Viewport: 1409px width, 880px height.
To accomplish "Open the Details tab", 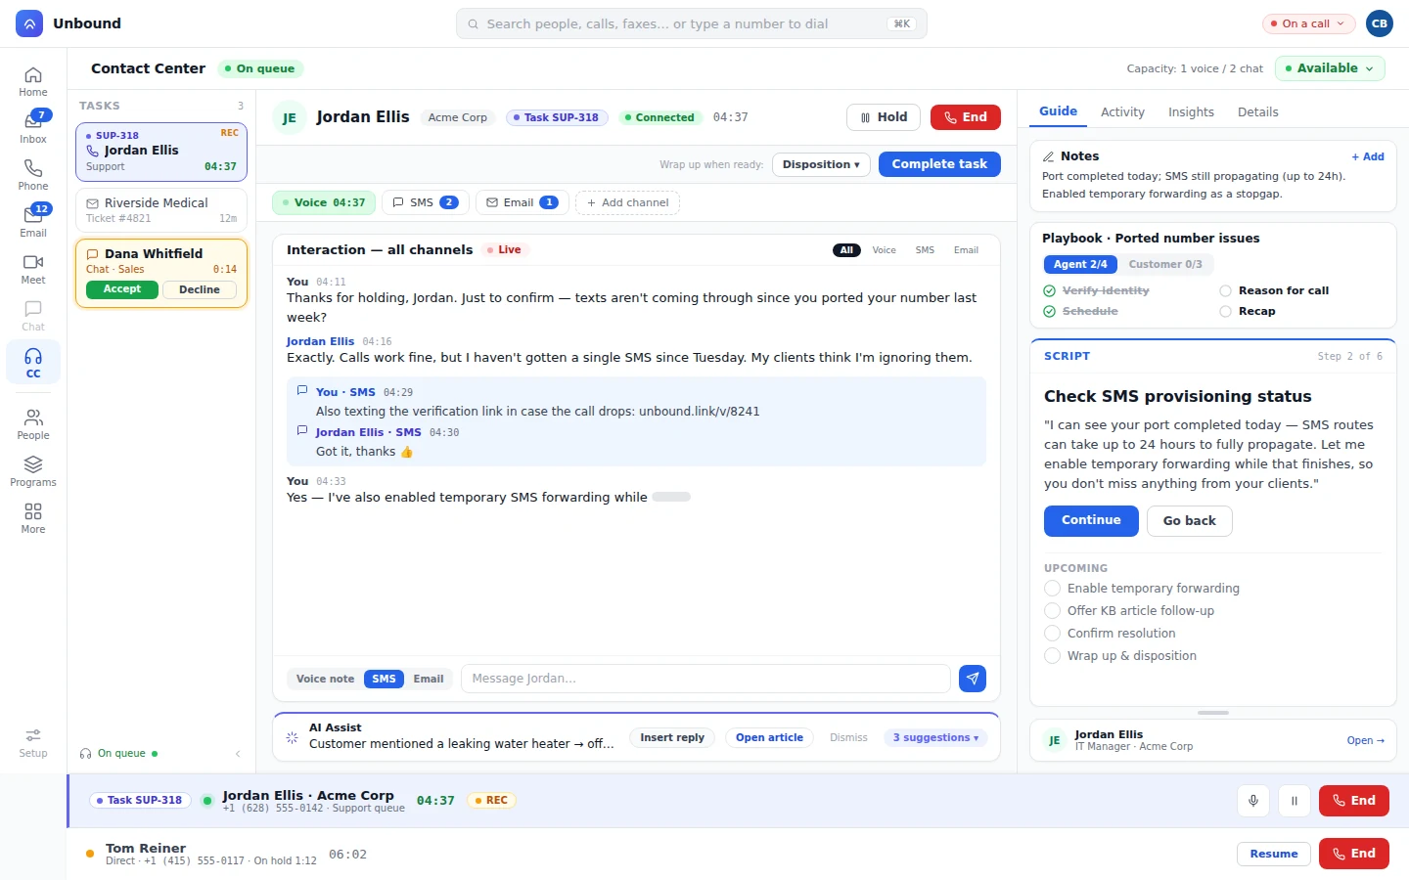I will coord(1257,112).
